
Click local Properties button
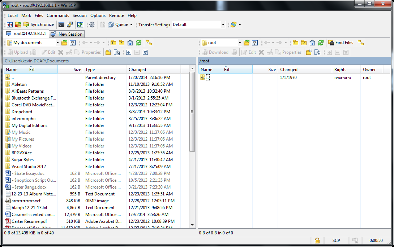point(88,52)
